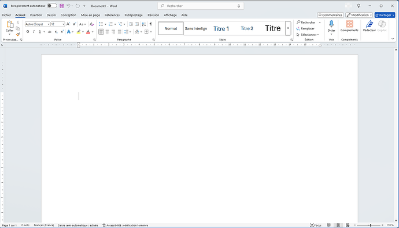Click the Rechercher search box
Image resolution: width=399 pixels, height=228 pixels.
(201, 6)
